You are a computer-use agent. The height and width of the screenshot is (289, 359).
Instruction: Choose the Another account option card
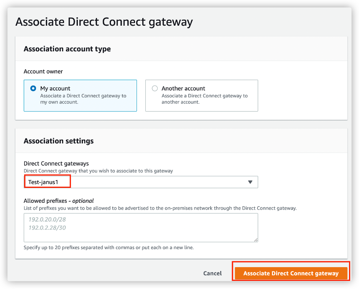pos(202,96)
